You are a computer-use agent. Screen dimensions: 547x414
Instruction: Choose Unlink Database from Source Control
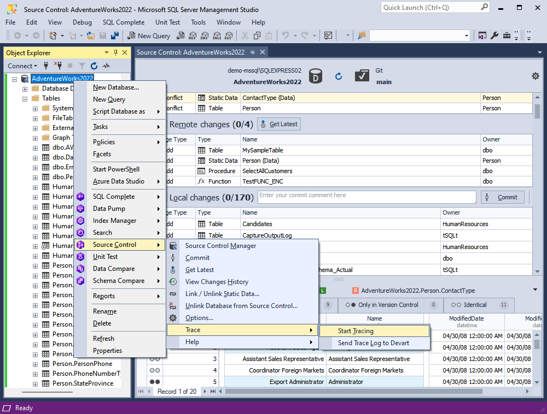[242, 306]
